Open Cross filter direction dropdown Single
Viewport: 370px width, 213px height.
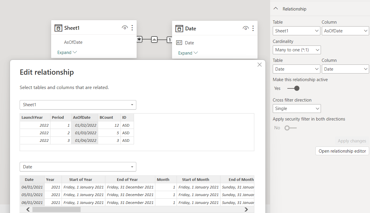297,109
